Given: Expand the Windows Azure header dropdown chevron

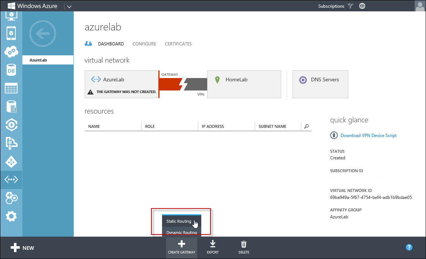Looking at the screenshot, I should coord(69,6).
